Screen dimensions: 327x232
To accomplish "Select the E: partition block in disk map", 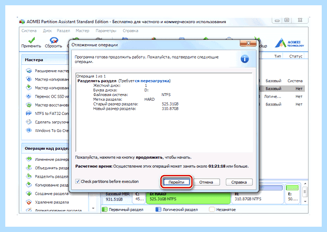I will click(x=292, y=194).
